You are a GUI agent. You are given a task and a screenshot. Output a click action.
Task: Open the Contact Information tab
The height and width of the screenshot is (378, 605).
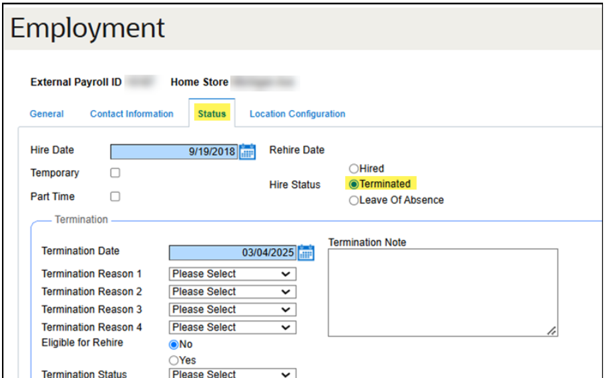click(132, 114)
